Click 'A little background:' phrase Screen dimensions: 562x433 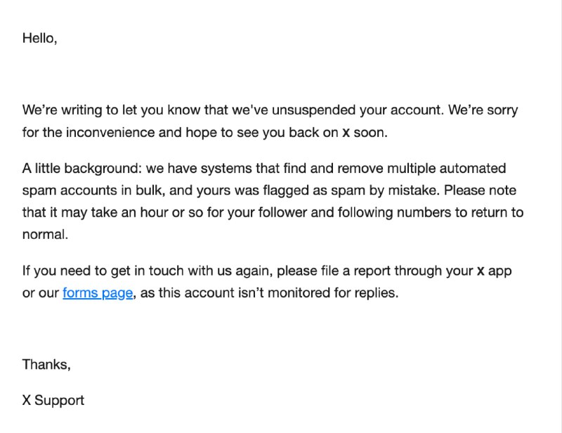(82, 168)
